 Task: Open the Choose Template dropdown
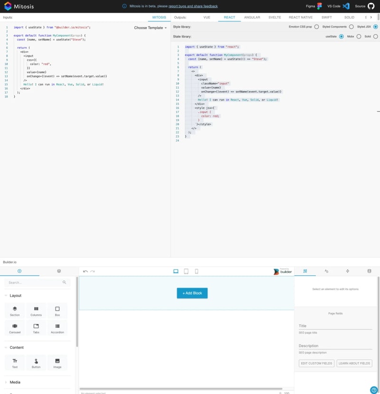pyautogui.click(x=151, y=28)
